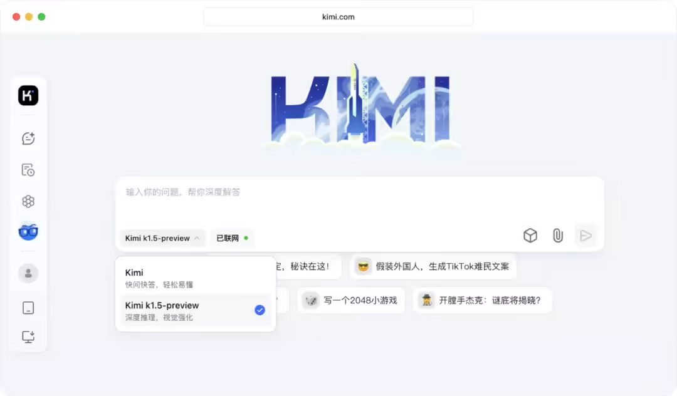This screenshot has height=396, width=677.
Task: Start a new chat with the chat-plus icon
Action: [x=28, y=138]
